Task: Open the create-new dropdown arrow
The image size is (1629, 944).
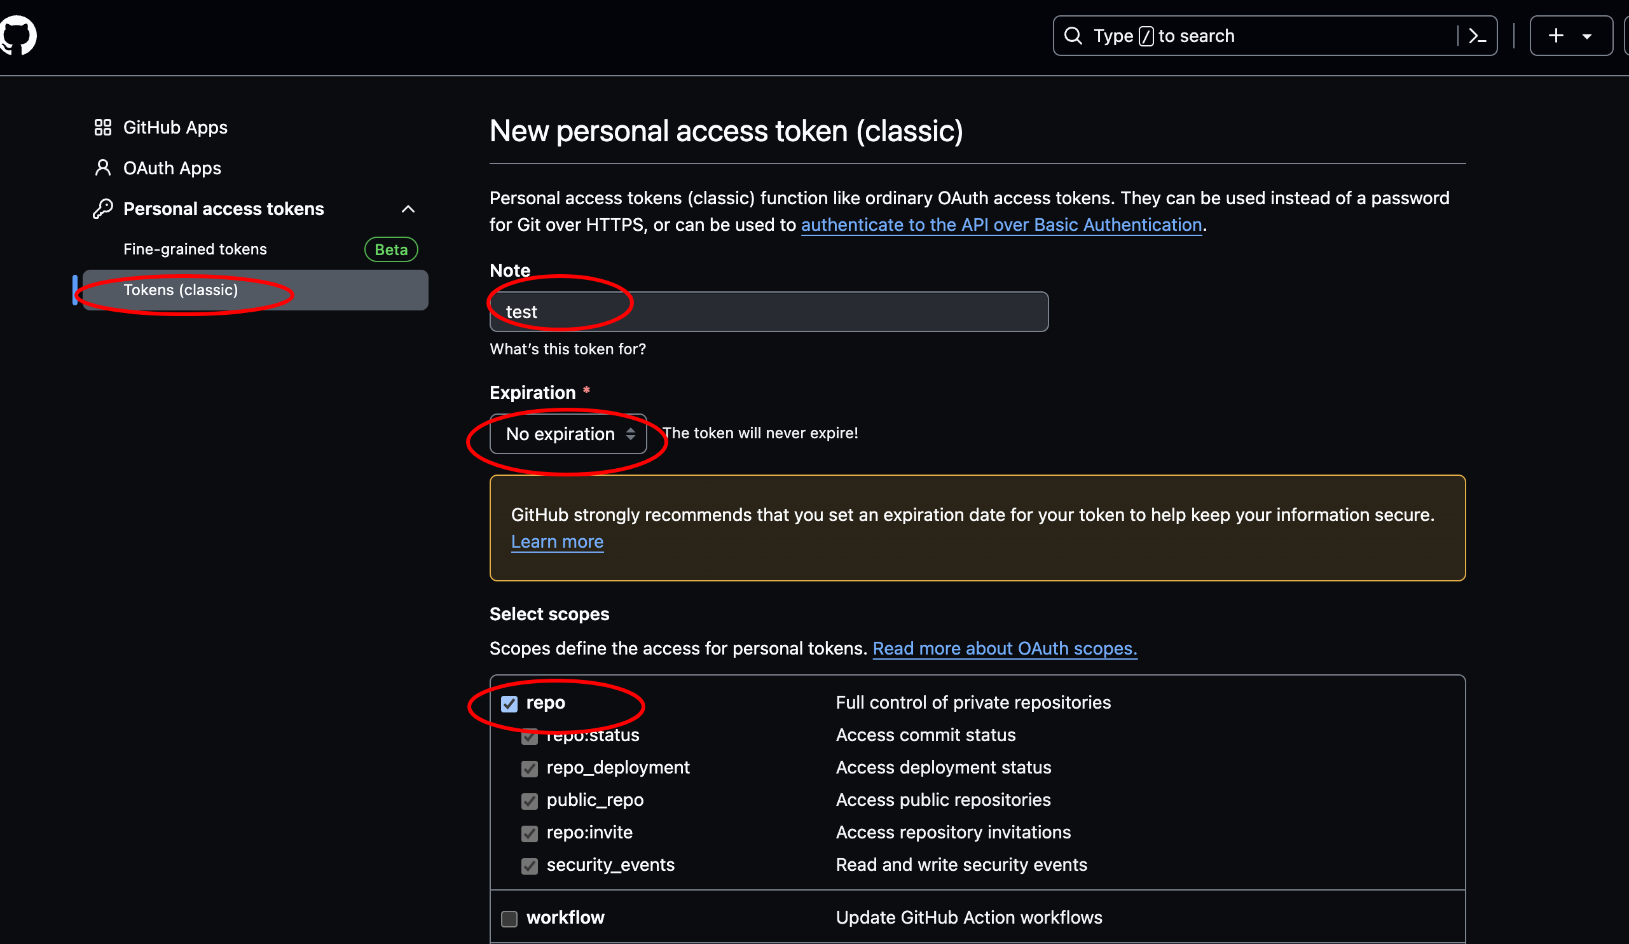Action: (1587, 36)
